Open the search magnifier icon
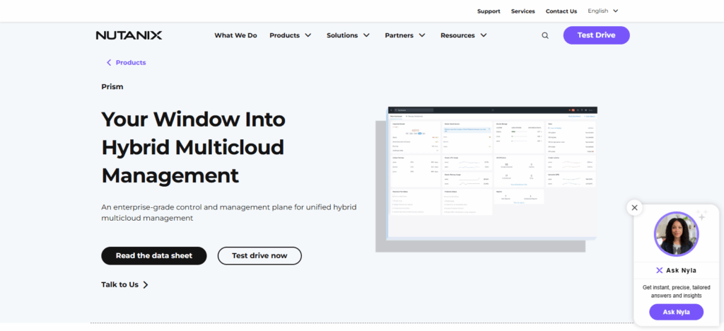724x331 pixels. [545, 35]
